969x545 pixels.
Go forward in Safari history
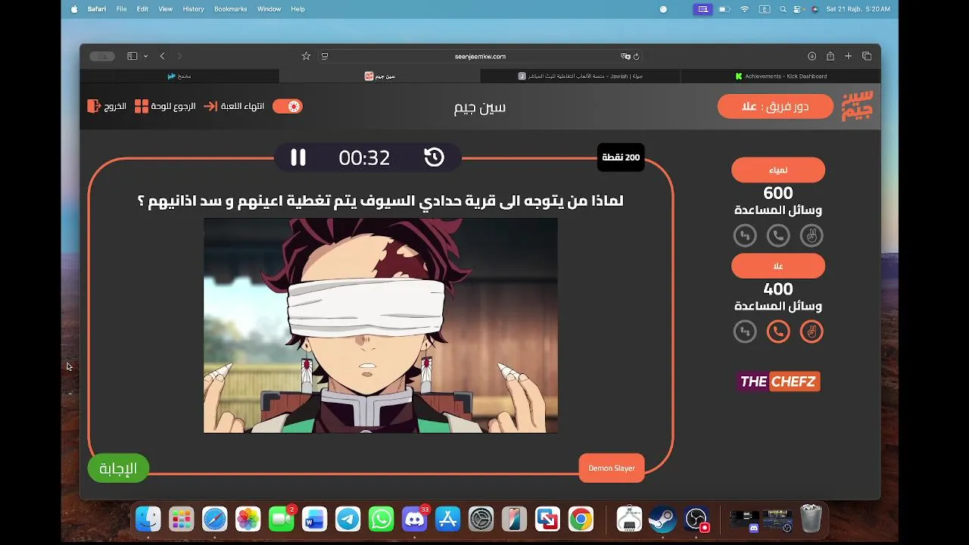point(179,56)
